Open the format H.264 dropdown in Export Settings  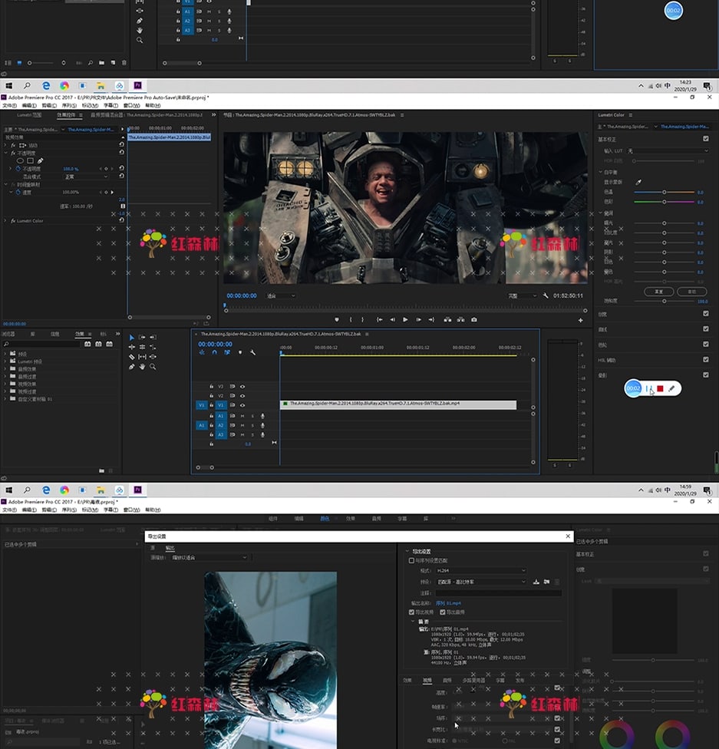481,570
